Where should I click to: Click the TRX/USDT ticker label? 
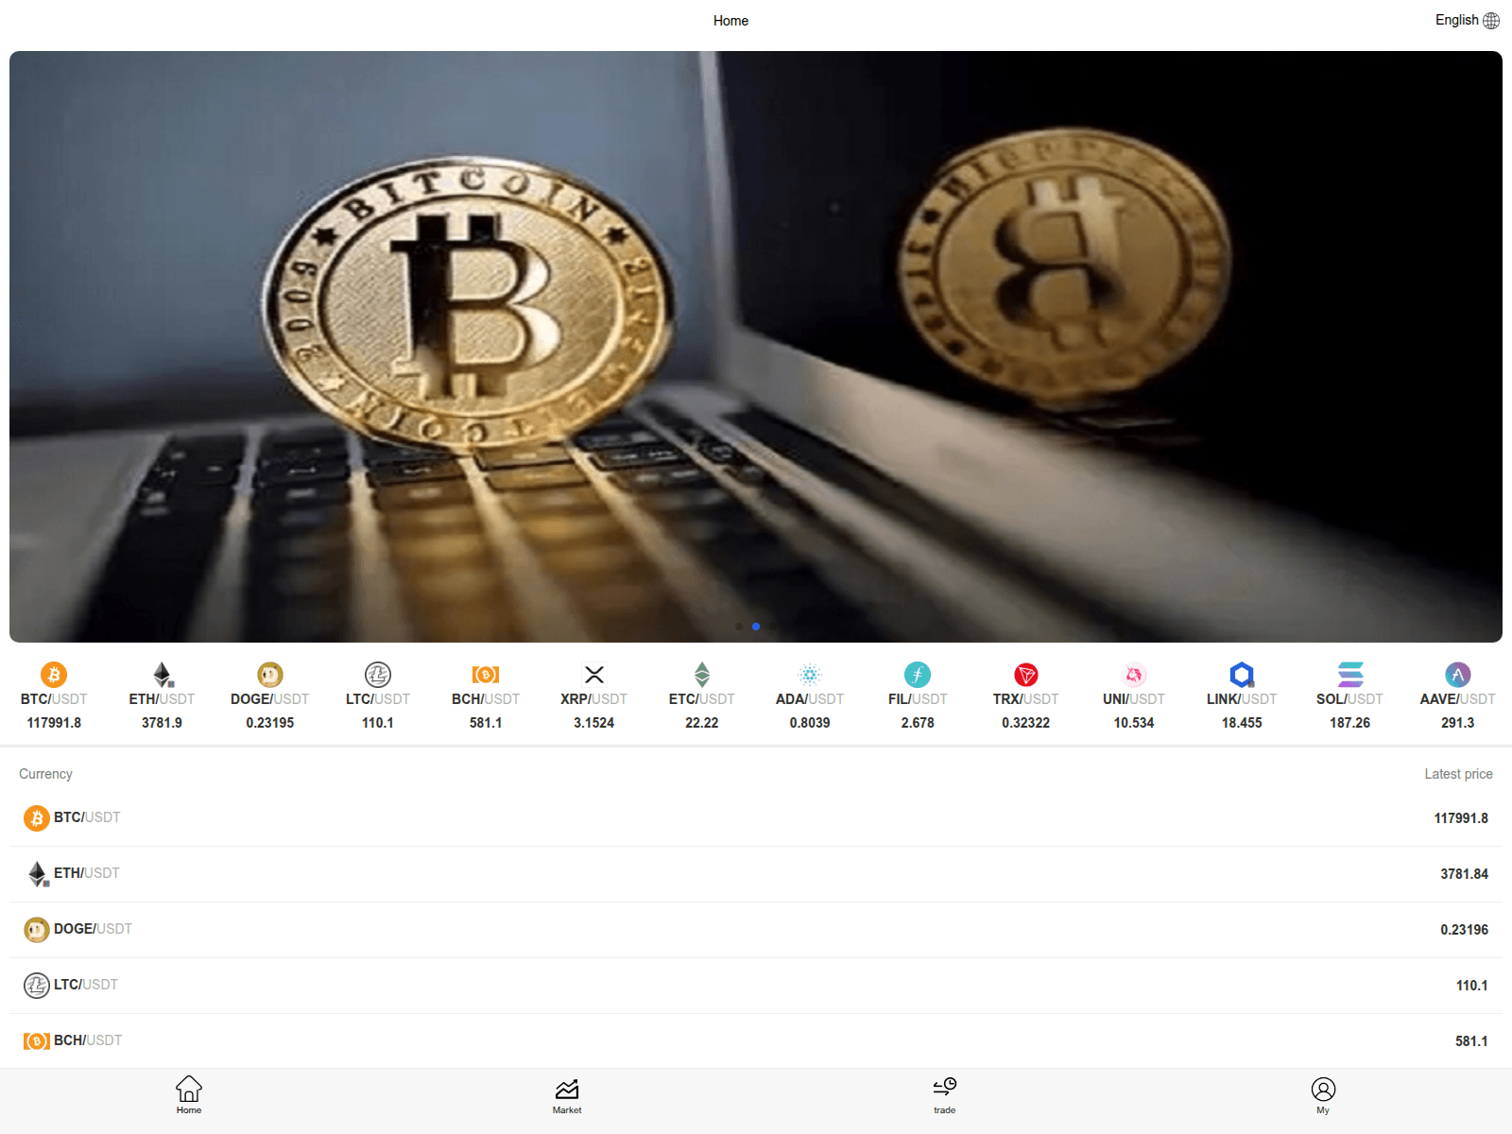[x=1026, y=699]
